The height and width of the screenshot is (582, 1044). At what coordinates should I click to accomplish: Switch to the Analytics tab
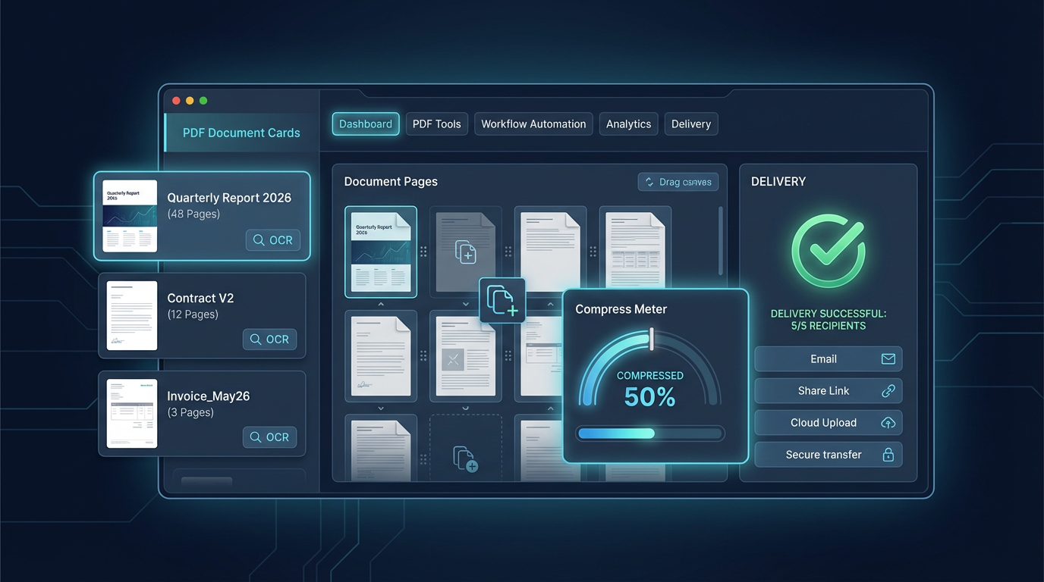(628, 124)
